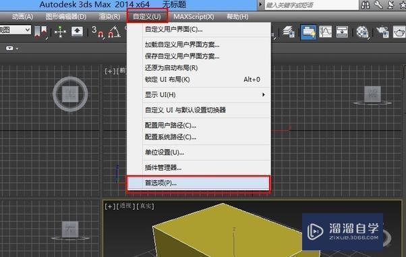The height and width of the screenshot is (257, 406).
Task: Toggle the Angle Snap icon
Action: click(115, 32)
